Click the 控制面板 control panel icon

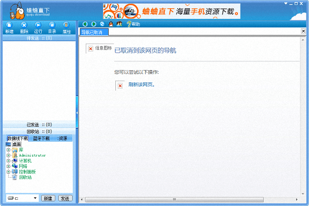coord(15,171)
